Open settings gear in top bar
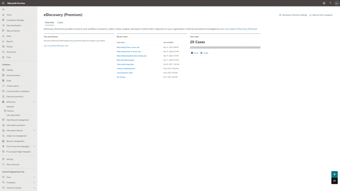 [324, 3]
